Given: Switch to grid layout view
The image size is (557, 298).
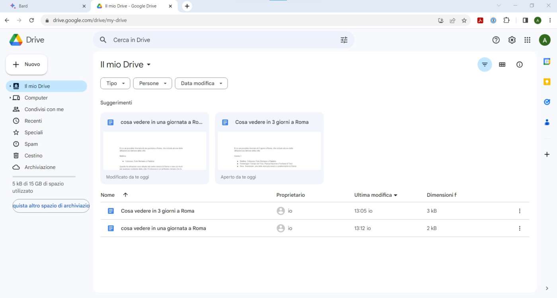Looking at the screenshot, I should click(x=502, y=65).
